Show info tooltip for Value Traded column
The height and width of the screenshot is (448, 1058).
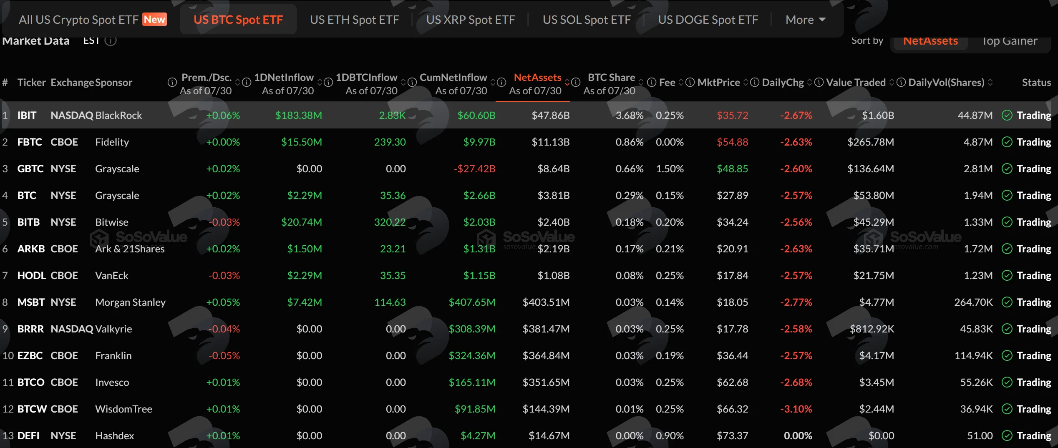(819, 82)
